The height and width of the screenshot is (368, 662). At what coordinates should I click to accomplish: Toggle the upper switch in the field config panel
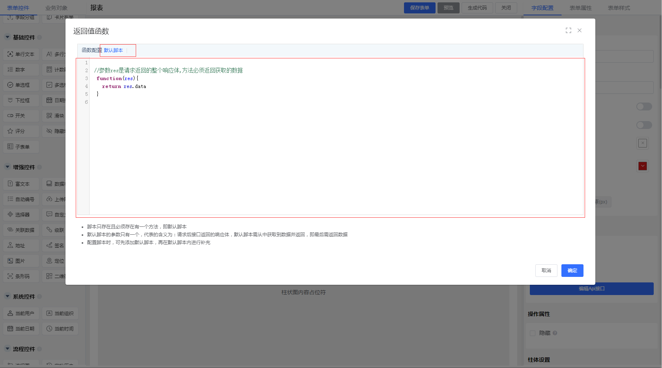644,106
